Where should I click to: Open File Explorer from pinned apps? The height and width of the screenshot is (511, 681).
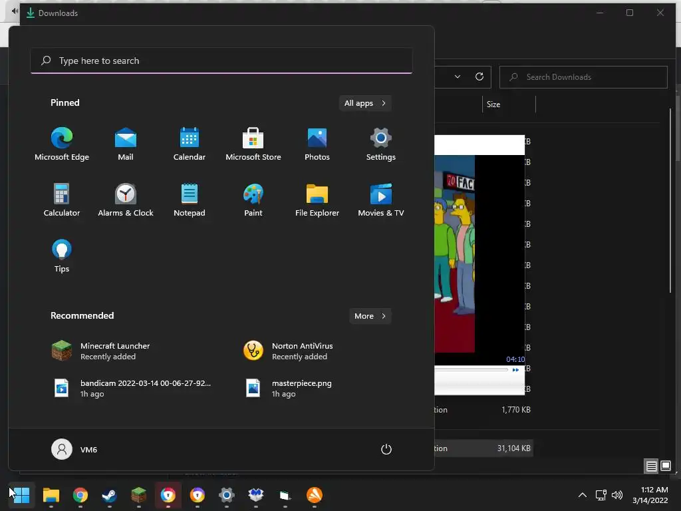317,200
